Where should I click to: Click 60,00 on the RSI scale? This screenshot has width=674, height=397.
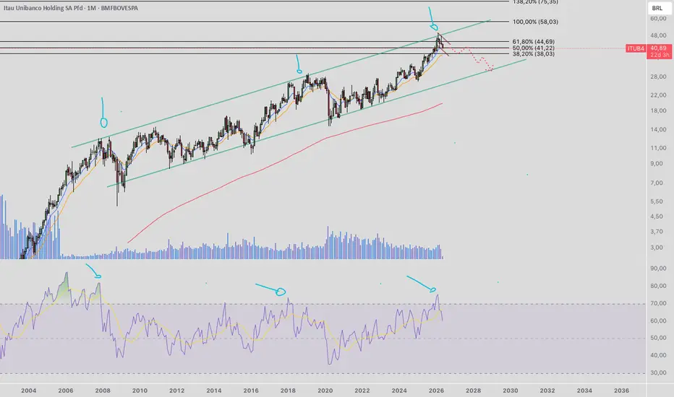click(658, 320)
